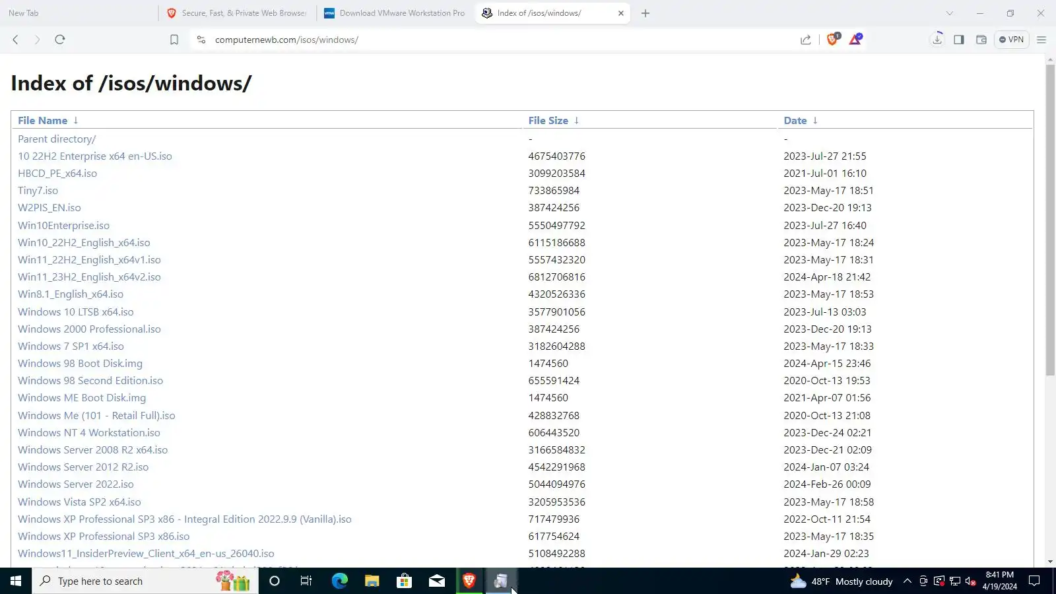Reverse Date sort with down arrow
The width and height of the screenshot is (1056, 594).
pos(815,121)
